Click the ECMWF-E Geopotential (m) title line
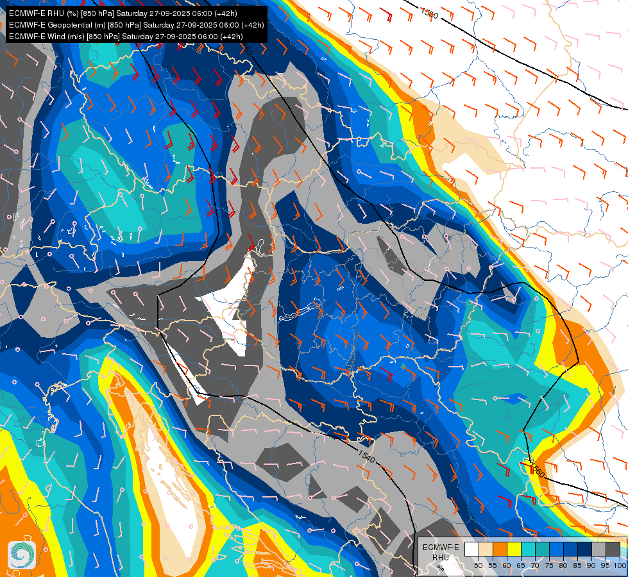 tap(136, 25)
